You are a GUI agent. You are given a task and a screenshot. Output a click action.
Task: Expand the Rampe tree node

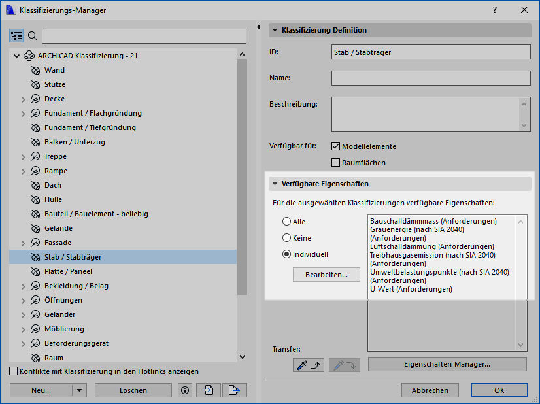coord(23,171)
